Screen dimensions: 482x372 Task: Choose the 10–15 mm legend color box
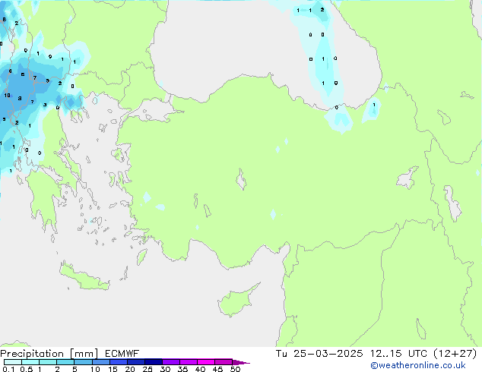(x=100, y=362)
